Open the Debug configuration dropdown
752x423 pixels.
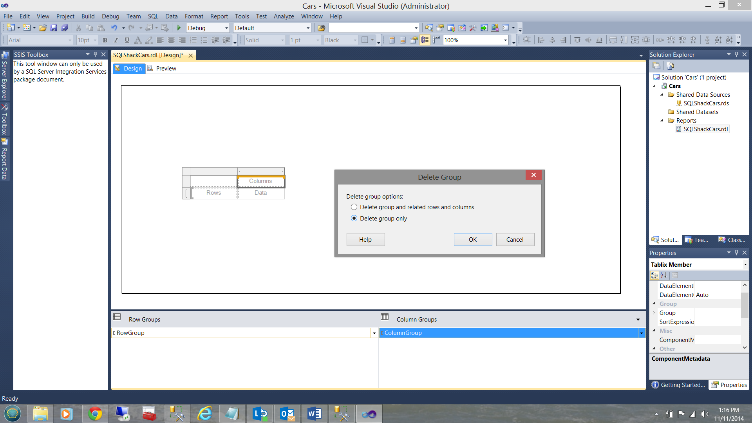pos(226,28)
